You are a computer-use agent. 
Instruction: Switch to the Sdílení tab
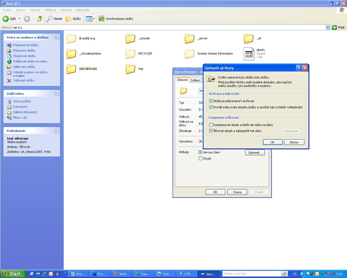[195, 80]
